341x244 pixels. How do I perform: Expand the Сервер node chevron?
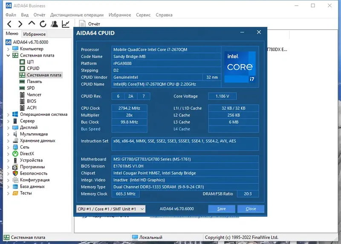click(8, 121)
